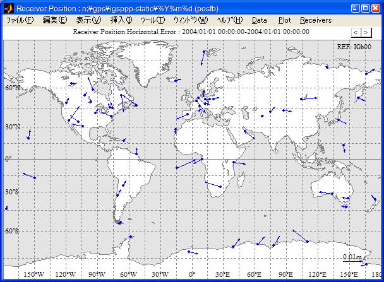Maximize the Receiver Position window
This screenshot has width=384, height=282.
pyautogui.click(x=366, y=8)
